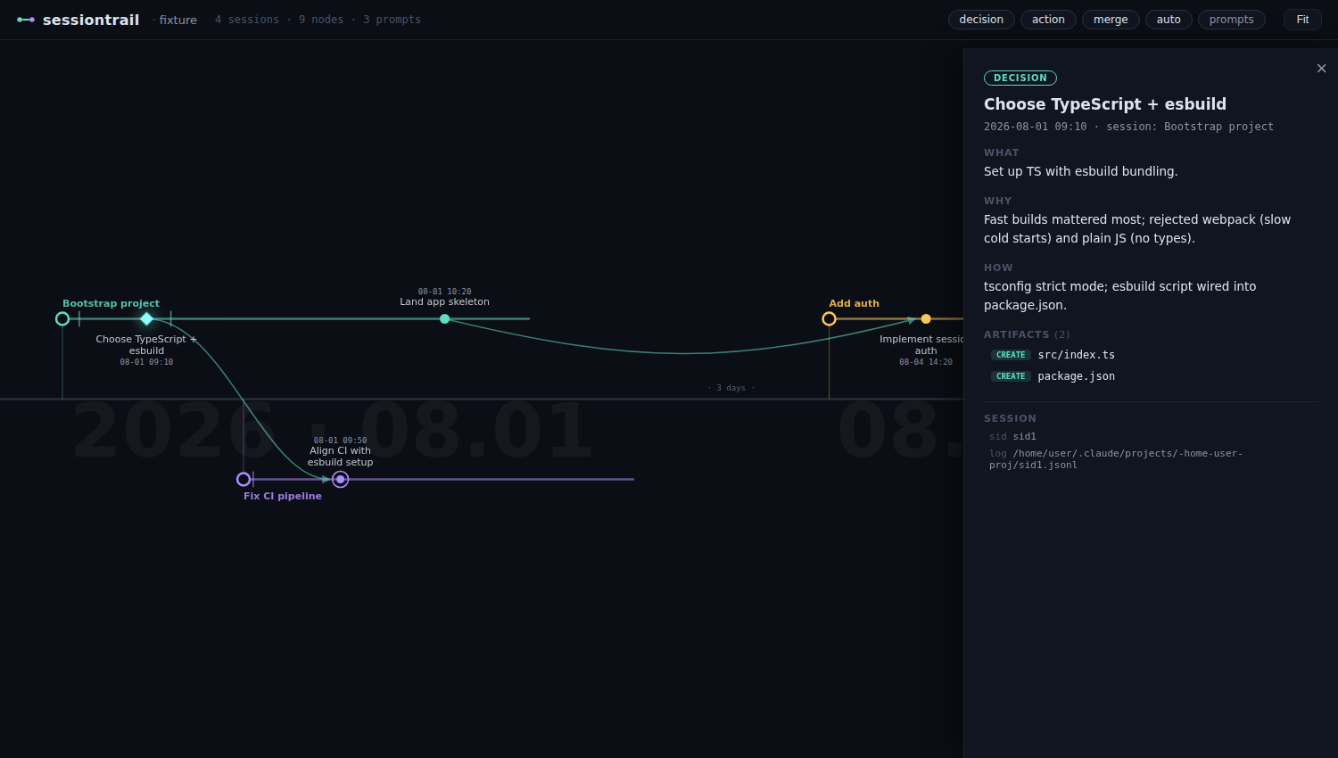This screenshot has width=1338, height=758.
Task: Toggle the action filter pill
Action: [x=1048, y=20]
